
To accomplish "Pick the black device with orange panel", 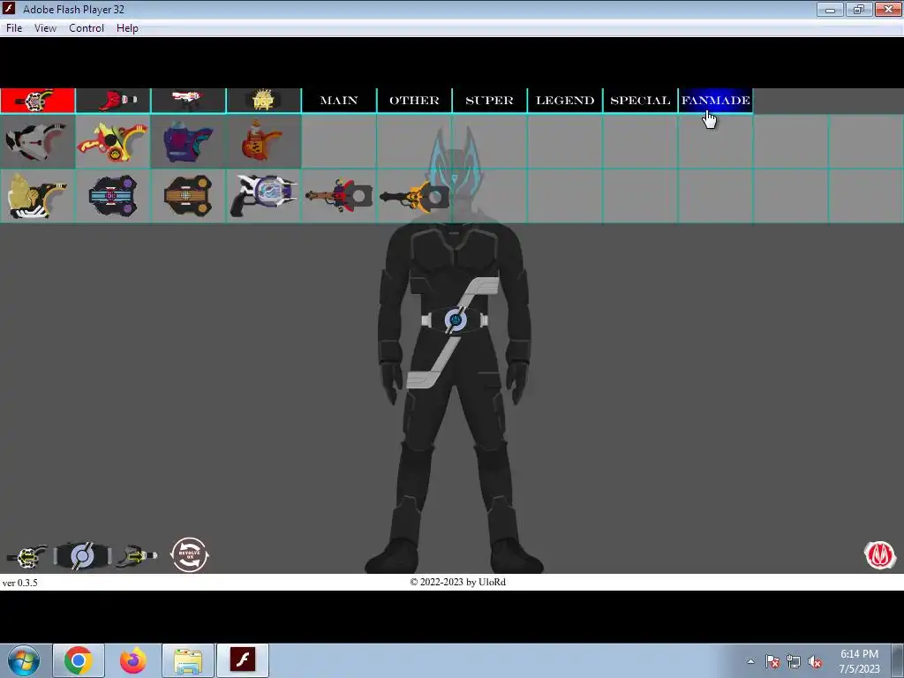I will 188,196.
